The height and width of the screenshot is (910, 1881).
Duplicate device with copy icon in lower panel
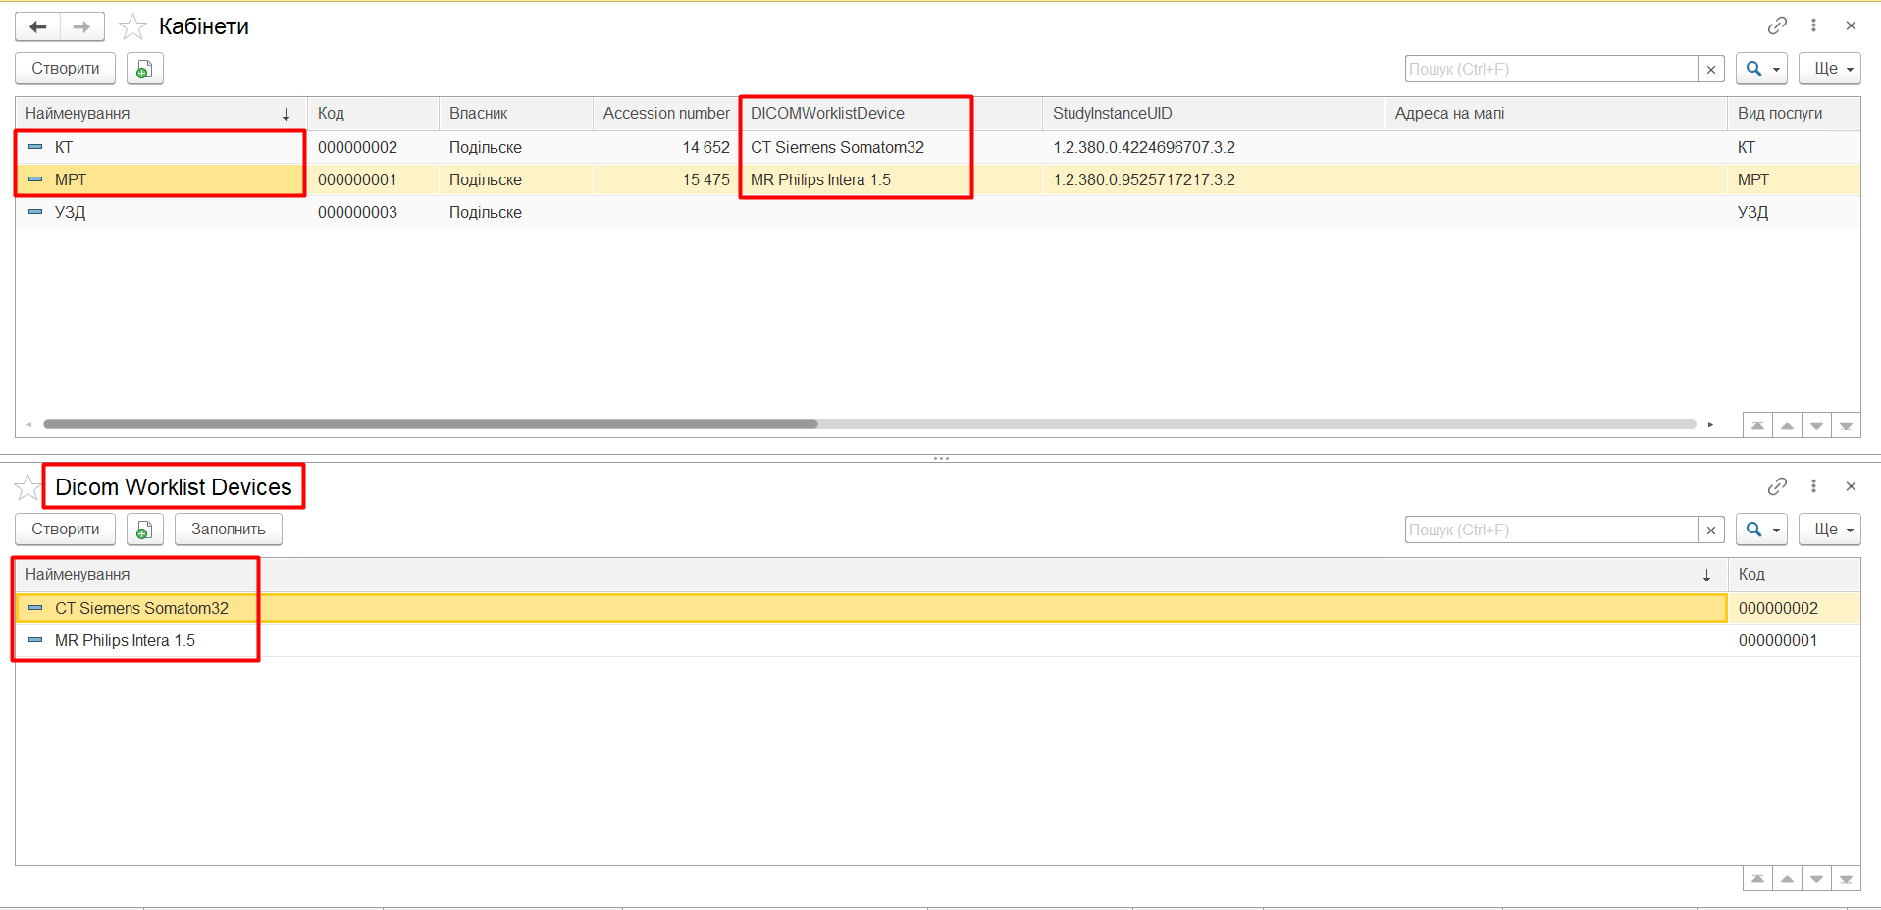click(144, 530)
